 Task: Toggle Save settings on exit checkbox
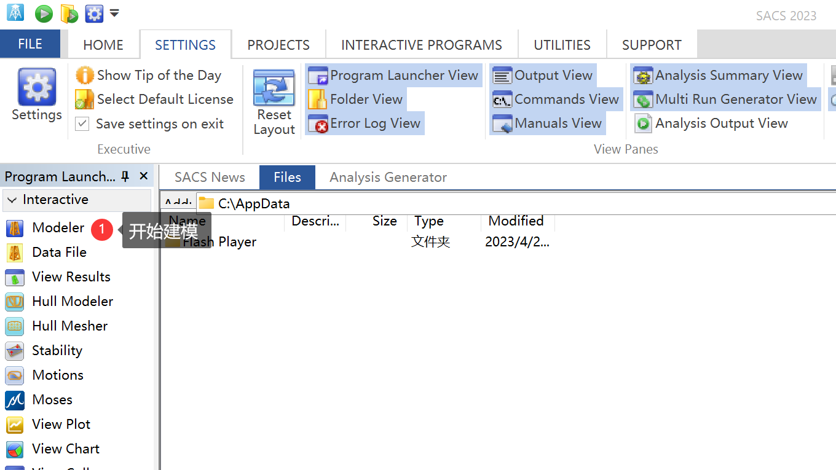(82, 124)
